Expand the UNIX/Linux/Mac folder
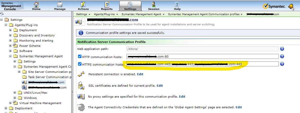 tap(15, 93)
